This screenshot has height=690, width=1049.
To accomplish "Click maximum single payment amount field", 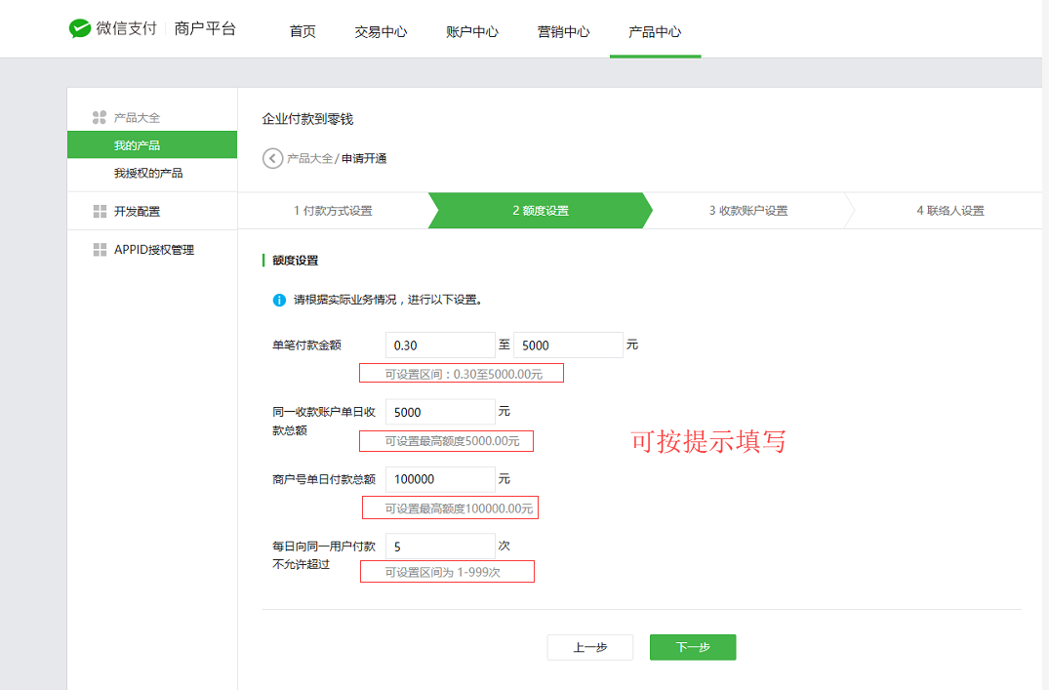I will tap(568, 345).
